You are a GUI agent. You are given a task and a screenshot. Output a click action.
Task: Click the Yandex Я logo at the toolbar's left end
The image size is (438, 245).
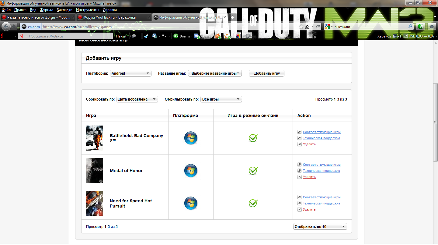(x=2, y=36)
